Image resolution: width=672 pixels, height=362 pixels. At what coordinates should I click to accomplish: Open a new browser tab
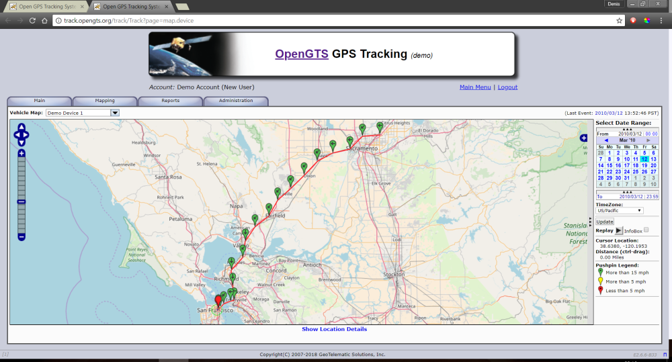click(x=182, y=7)
